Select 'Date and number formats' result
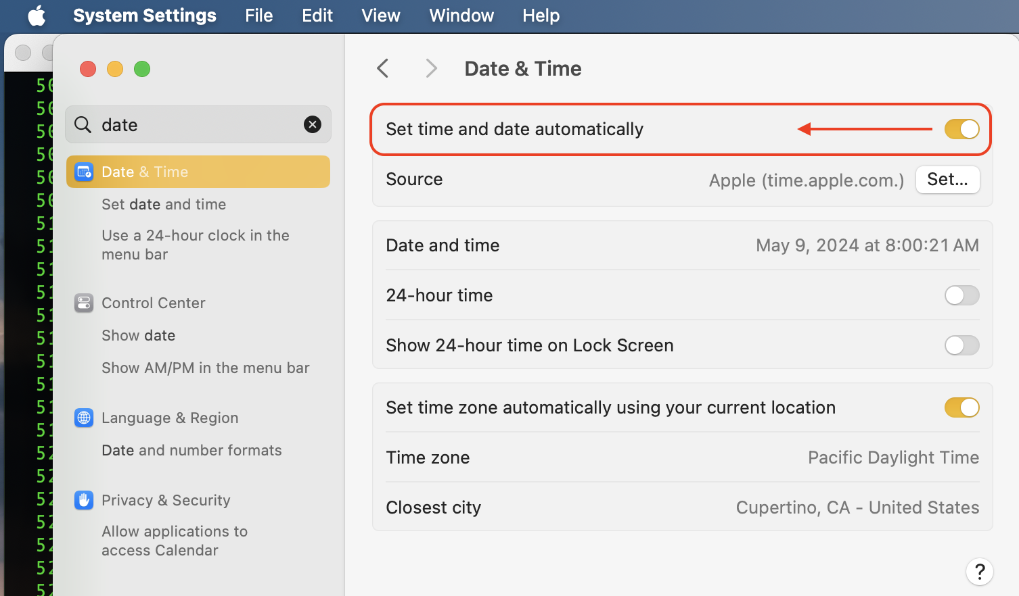The image size is (1019, 596). click(191, 450)
